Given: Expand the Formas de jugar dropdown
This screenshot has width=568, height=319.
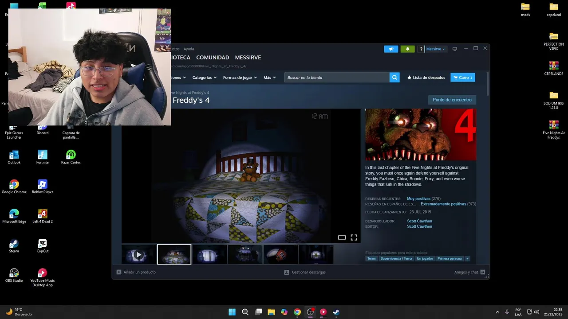Looking at the screenshot, I should pos(240,78).
